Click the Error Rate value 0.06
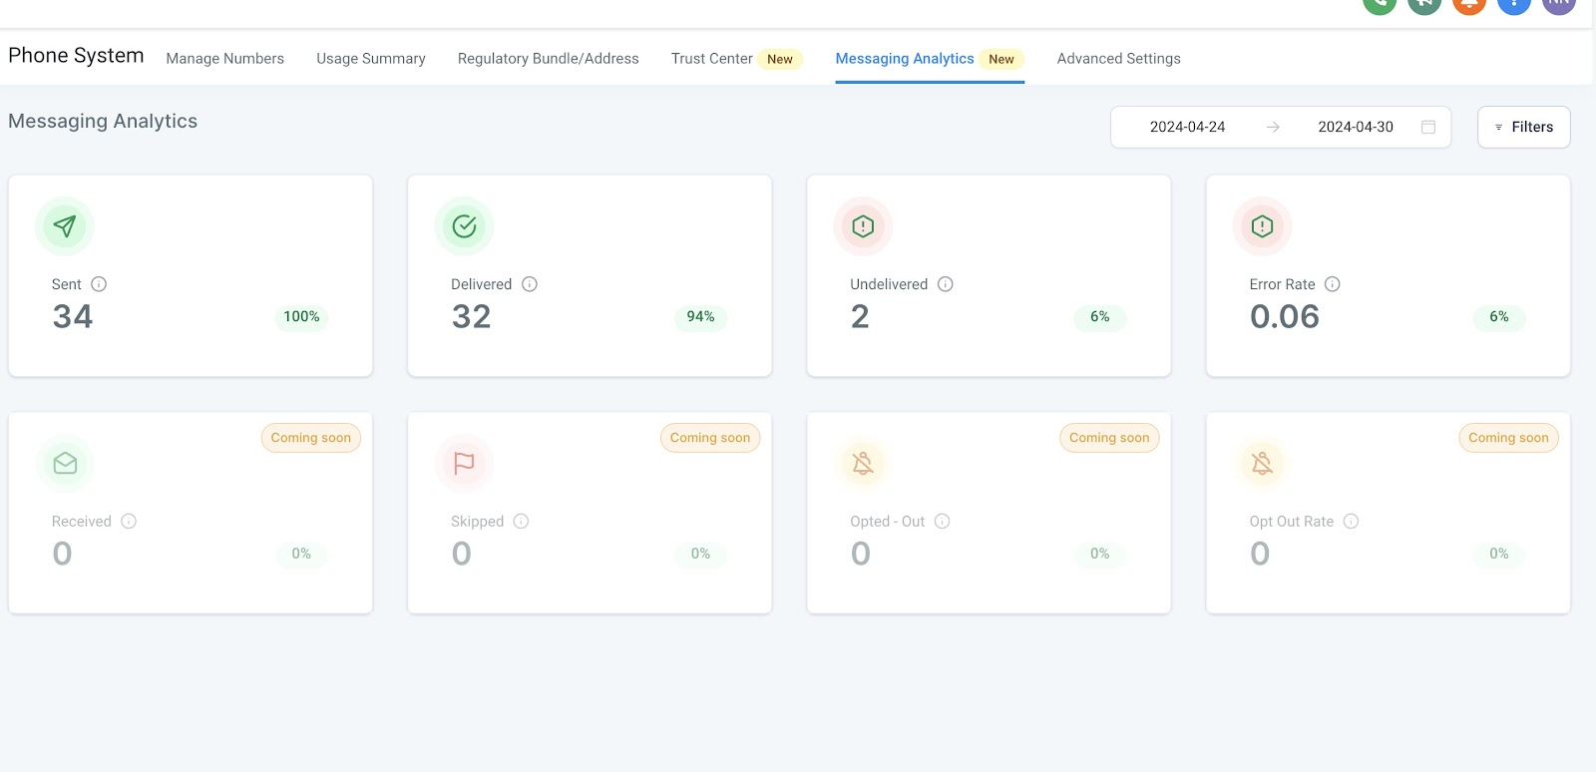 point(1285,317)
